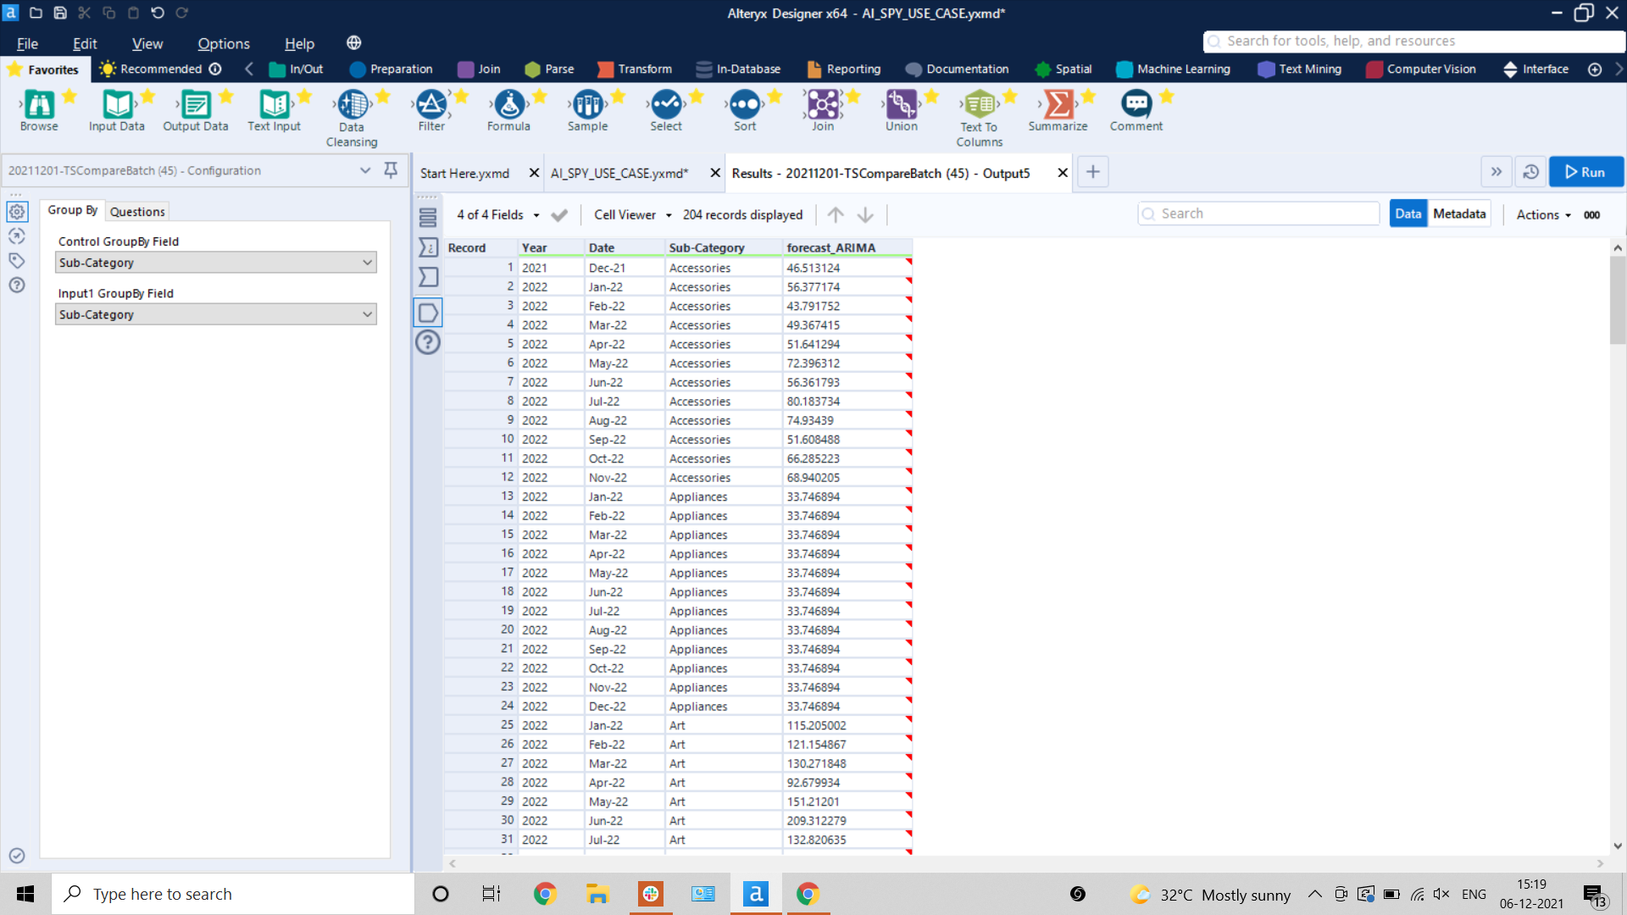This screenshot has height=915, width=1627.
Task: Run the workflow
Action: [x=1585, y=171]
